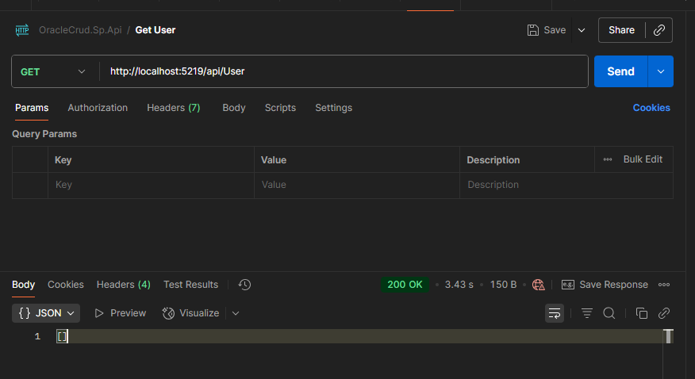Switch to the Authorization tab
This screenshot has width=695, height=379.
(x=98, y=108)
